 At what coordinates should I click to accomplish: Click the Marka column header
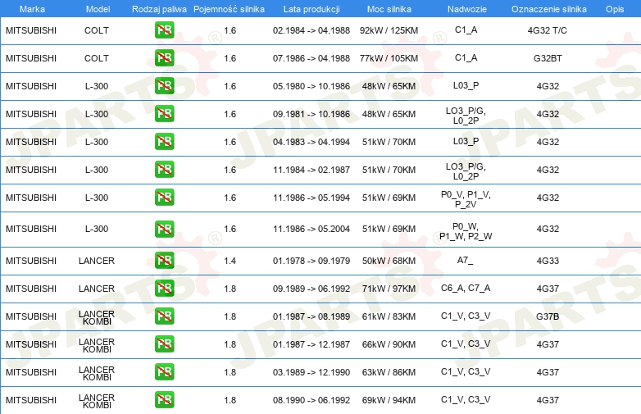coord(32,9)
